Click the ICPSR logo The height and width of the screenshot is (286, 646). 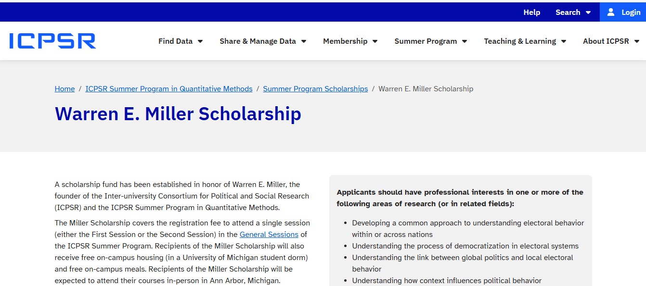pos(52,41)
